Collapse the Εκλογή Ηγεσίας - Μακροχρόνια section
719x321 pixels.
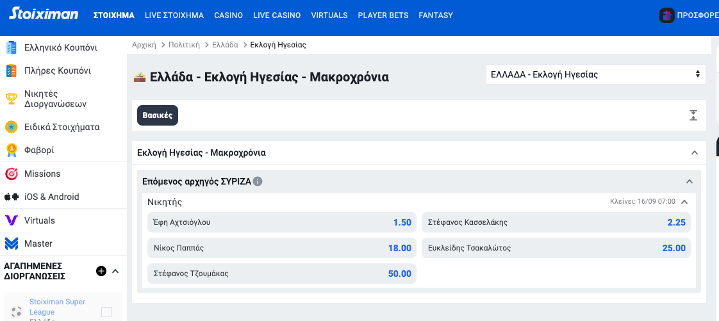[695, 152]
